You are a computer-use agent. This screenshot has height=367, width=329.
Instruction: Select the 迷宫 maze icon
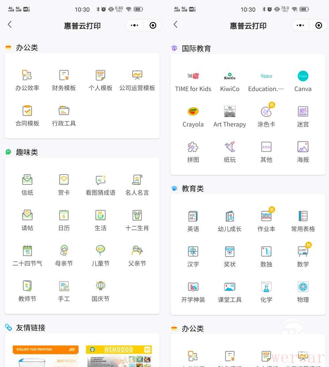(x=303, y=112)
